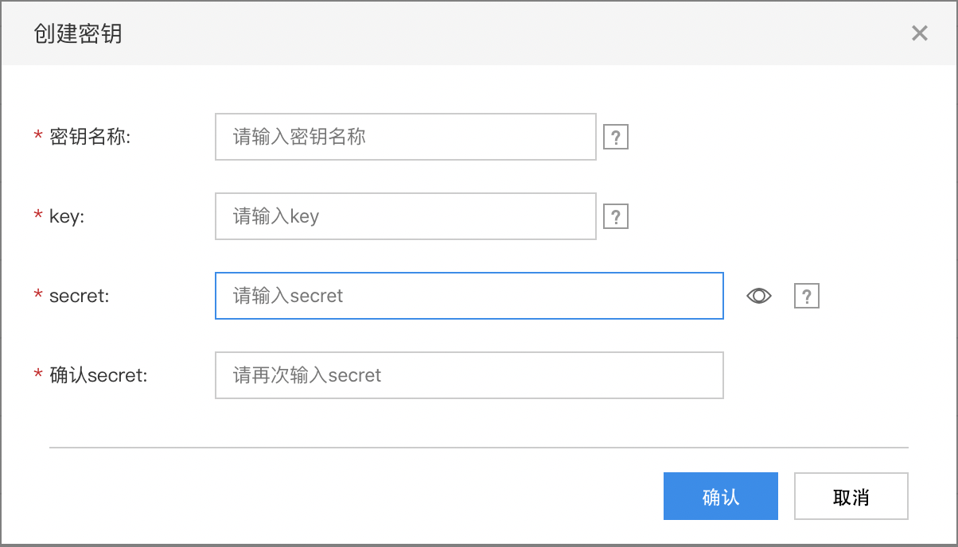Click the key: field label
The image size is (958, 547).
tap(67, 216)
